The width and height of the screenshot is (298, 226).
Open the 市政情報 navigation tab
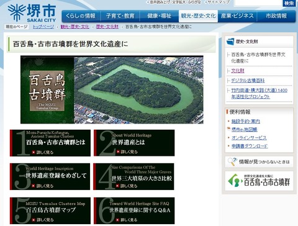click(276, 16)
